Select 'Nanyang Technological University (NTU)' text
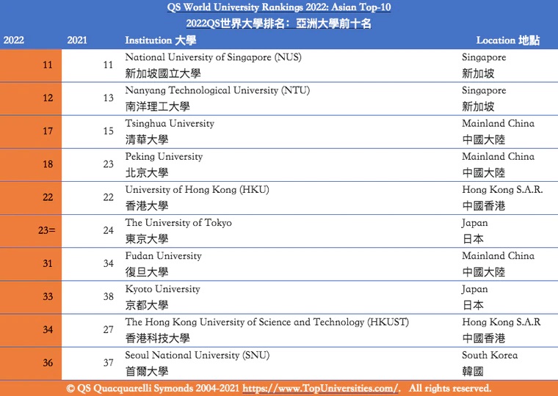 click(x=217, y=90)
